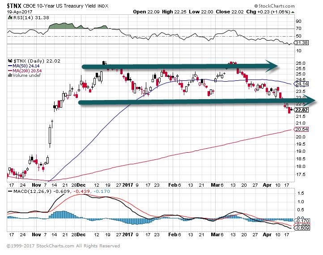Click the 19.0 label on the price axis
The height and width of the screenshot is (255, 323).
300,151
